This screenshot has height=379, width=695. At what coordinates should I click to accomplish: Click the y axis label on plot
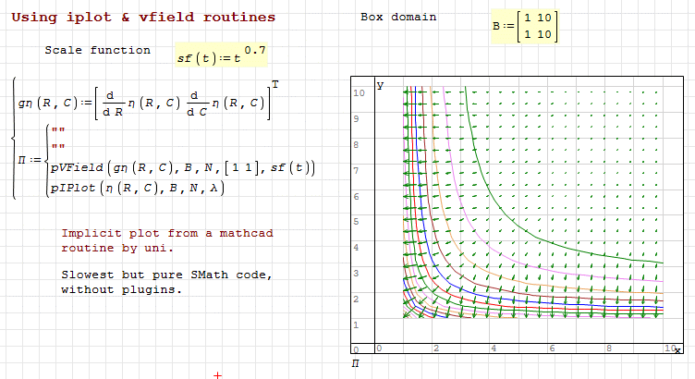pos(380,85)
